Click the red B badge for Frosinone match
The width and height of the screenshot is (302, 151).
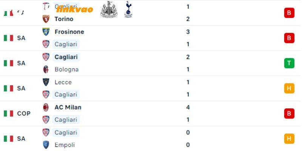(x=289, y=38)
